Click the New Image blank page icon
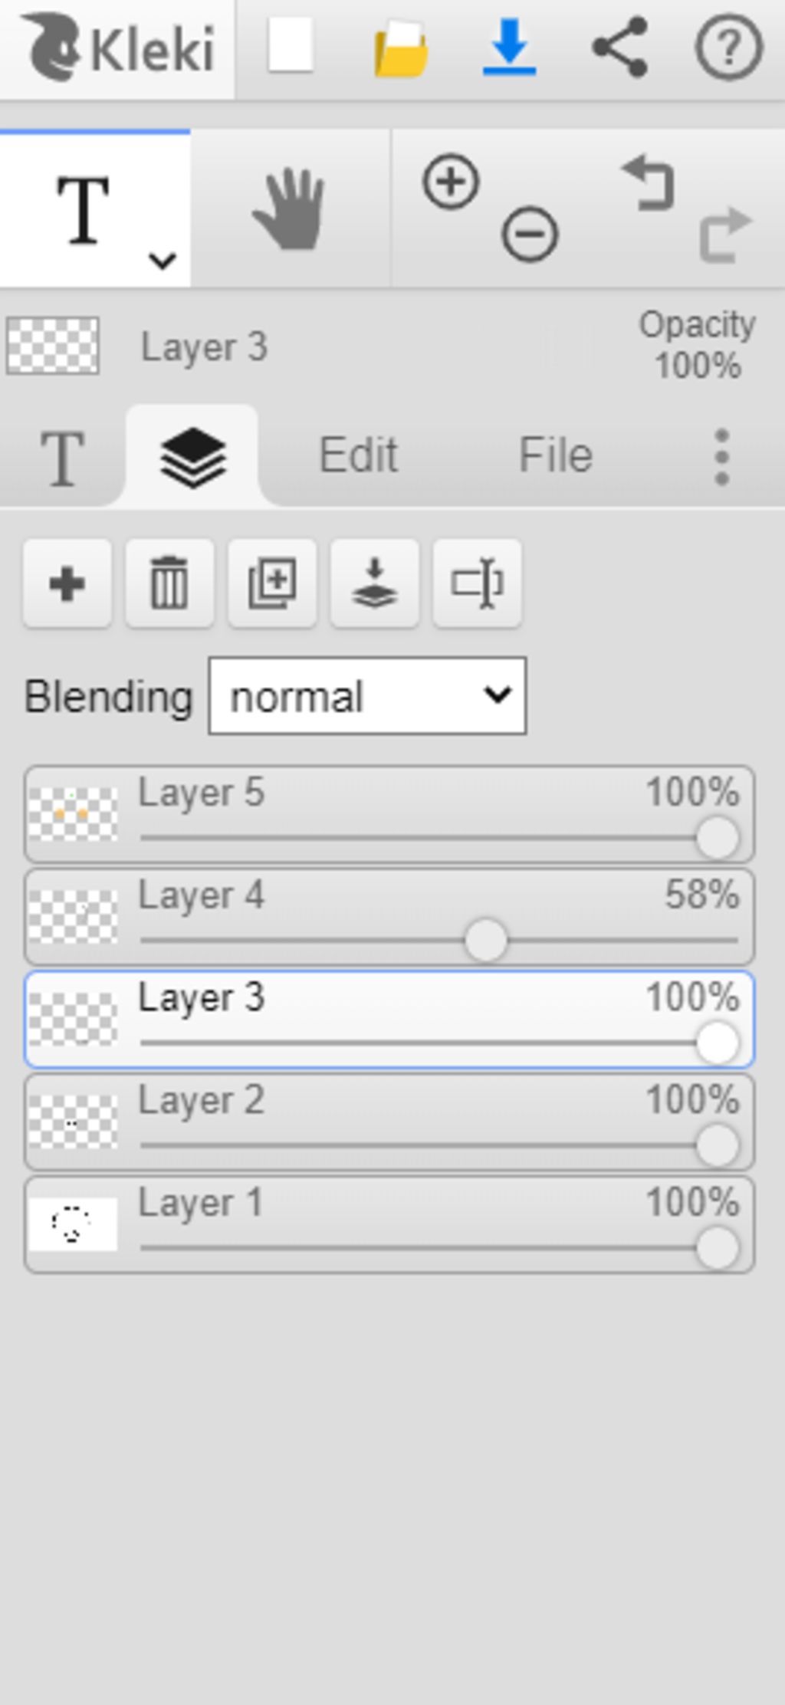 (x=291, y=47)
